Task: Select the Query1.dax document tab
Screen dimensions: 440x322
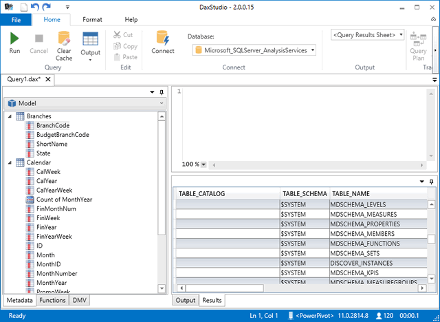Action: pyautogui.click(x=23, y=79)
